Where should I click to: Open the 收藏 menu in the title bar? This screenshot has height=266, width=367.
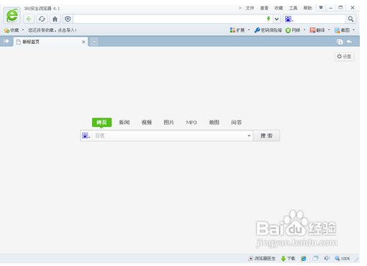click(278, 8)
